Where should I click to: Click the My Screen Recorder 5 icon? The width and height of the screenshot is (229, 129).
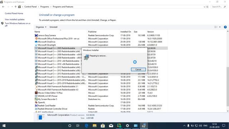(36, 99)
